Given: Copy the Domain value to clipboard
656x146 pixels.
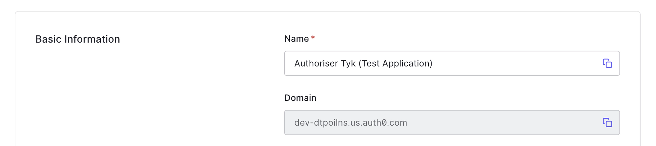Looking at the screenshot, I should tap(607, 123).
